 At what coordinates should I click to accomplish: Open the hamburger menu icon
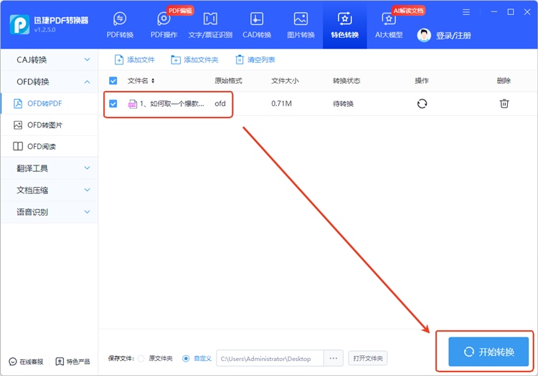click(466, 12)
